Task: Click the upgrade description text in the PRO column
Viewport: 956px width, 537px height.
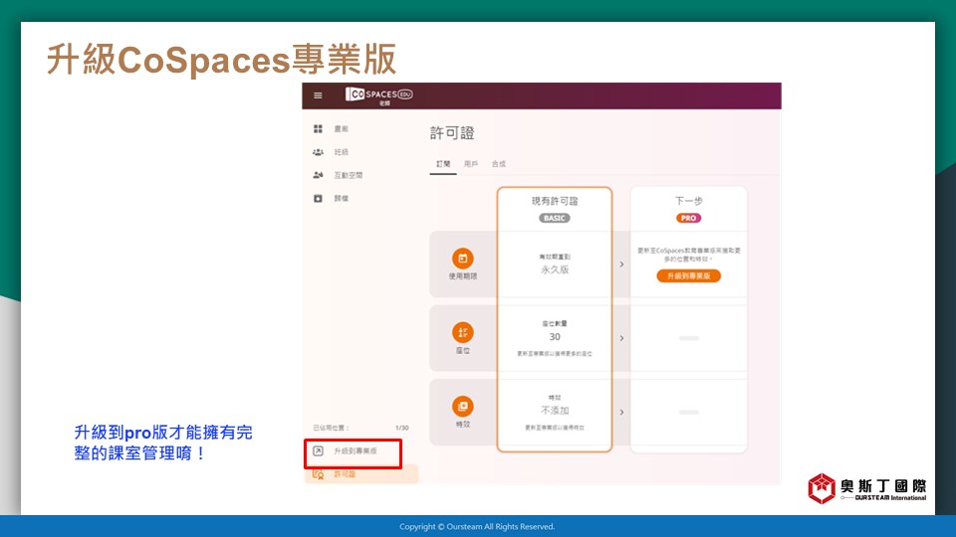Action: click(689, 255)
